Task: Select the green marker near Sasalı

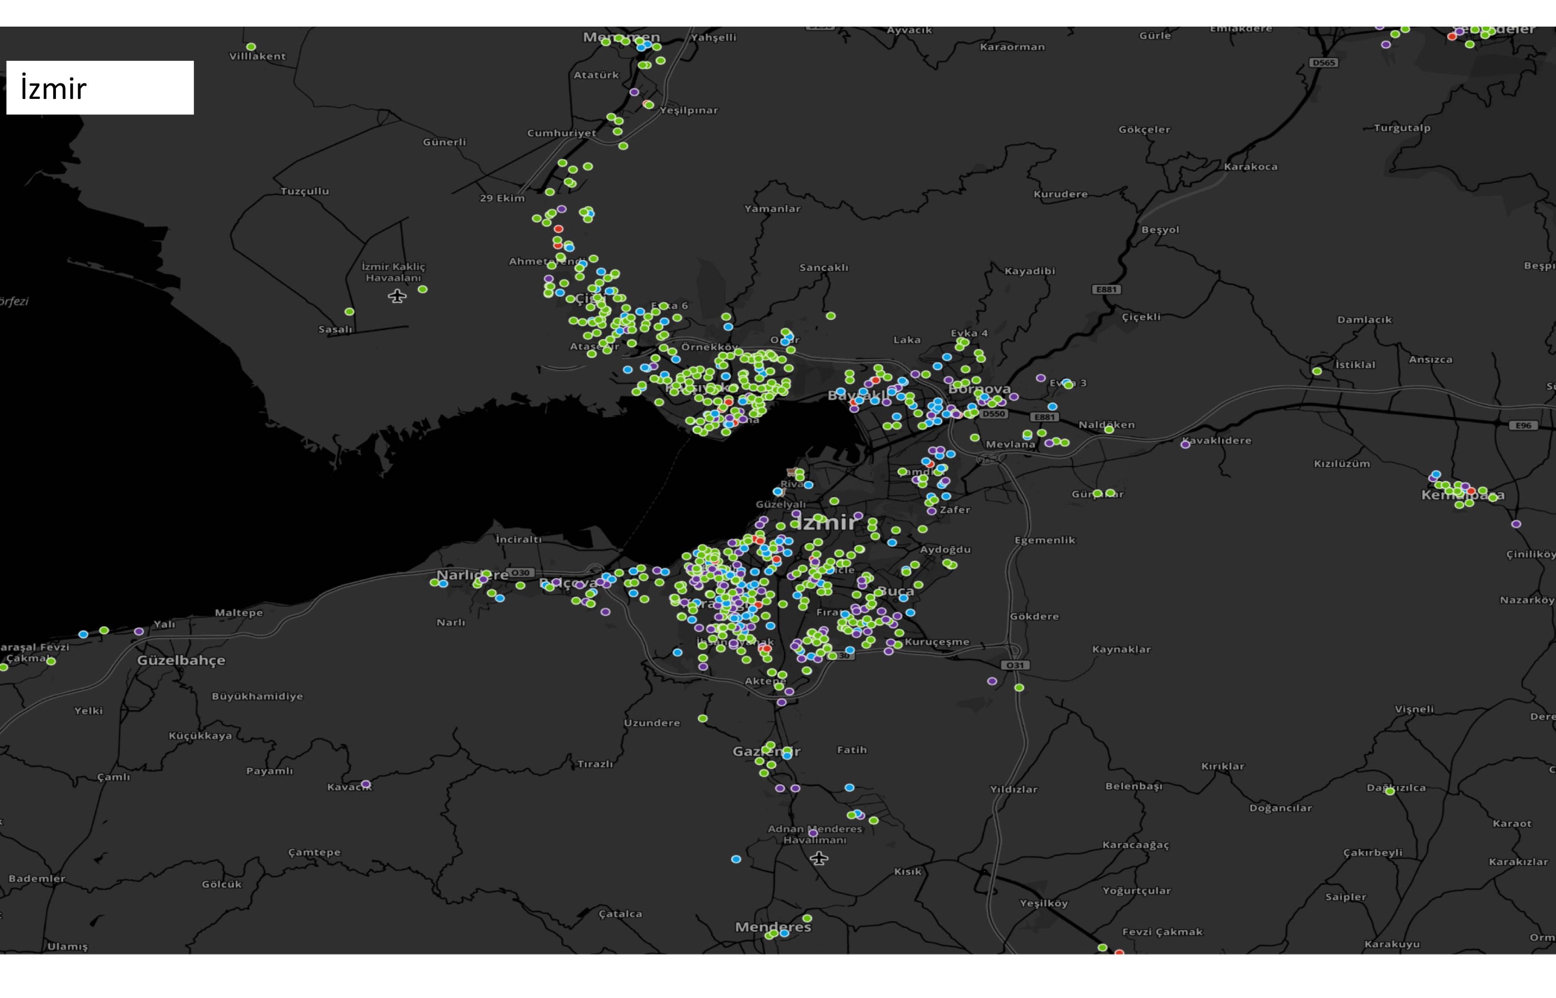Action: (x=350, y=312)
